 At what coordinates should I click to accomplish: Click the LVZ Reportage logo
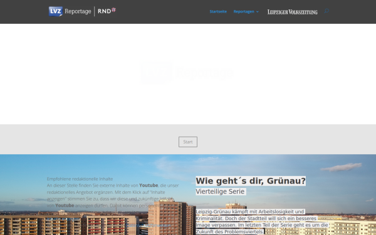(x=70, y=11)
